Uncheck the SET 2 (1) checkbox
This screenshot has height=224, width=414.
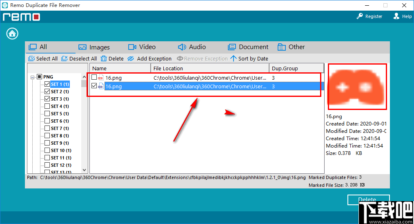(47, 92)
